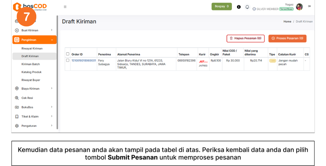Select all orders with header checkbox
The width and height of the screenshot is (326, 166).
67,54
